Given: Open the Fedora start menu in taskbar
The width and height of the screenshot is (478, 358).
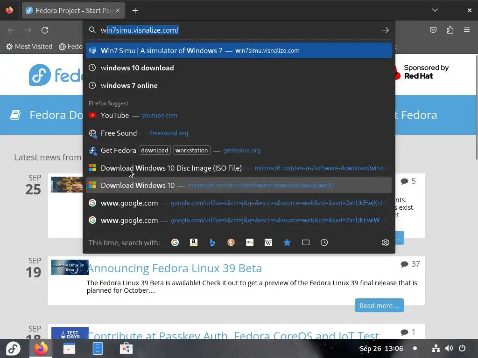Looking at the screenshot, I should (x=14, y=349).
